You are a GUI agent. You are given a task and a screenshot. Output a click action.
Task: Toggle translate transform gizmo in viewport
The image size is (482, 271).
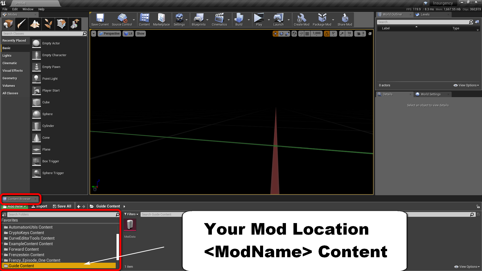(275, 34)
